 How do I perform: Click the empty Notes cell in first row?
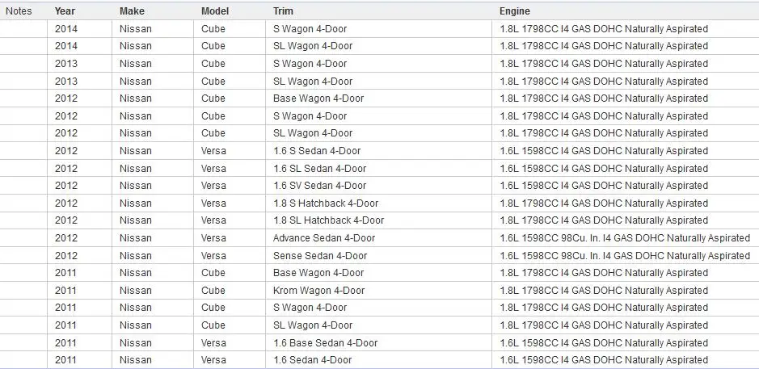point(23,29)
